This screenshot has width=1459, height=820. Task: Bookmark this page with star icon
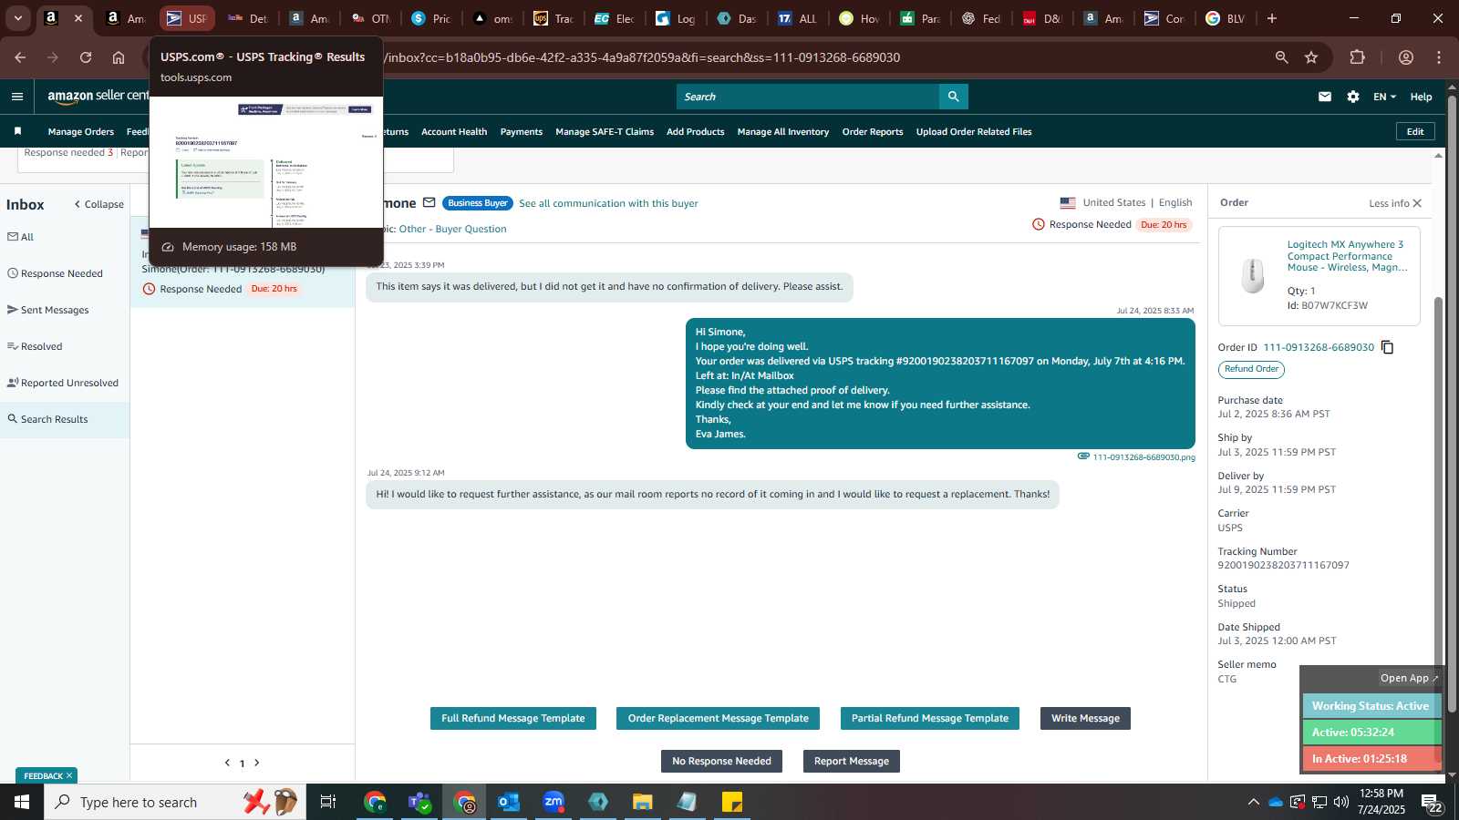(x=1311, y=57)
